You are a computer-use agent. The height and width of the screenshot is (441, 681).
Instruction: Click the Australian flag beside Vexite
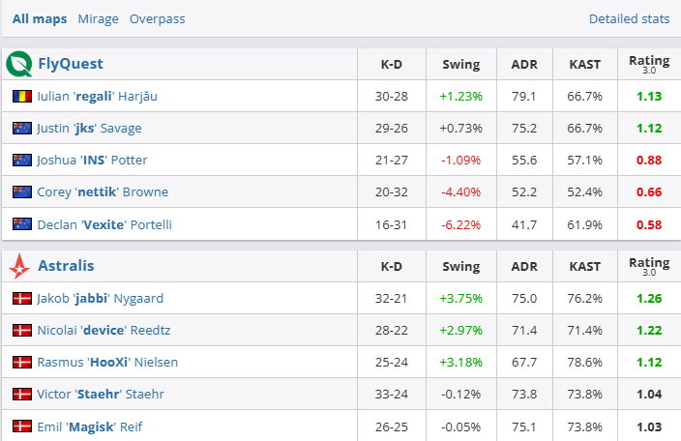22,224
